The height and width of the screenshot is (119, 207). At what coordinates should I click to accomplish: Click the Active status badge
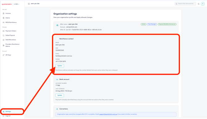coord(143,24)
